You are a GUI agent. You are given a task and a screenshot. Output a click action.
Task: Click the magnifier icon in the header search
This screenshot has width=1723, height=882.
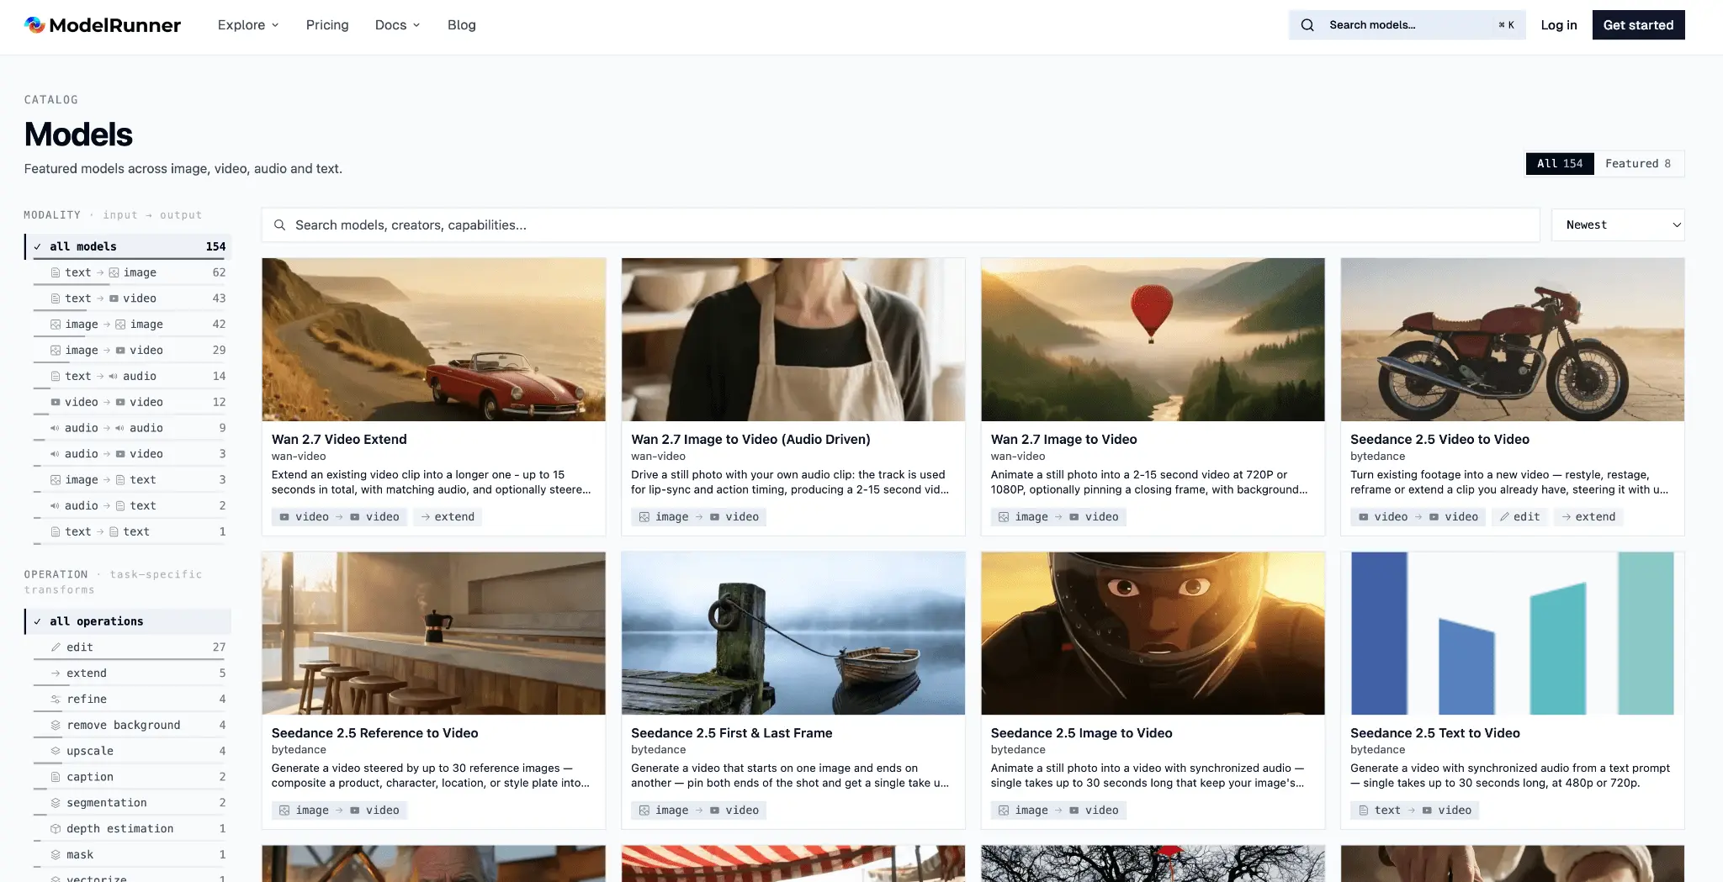[1307, 25]
